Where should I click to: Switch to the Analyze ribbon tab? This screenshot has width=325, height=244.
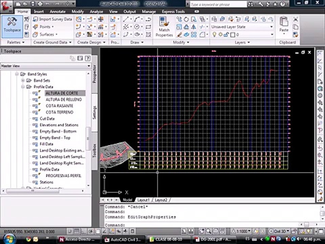(96, 12)
